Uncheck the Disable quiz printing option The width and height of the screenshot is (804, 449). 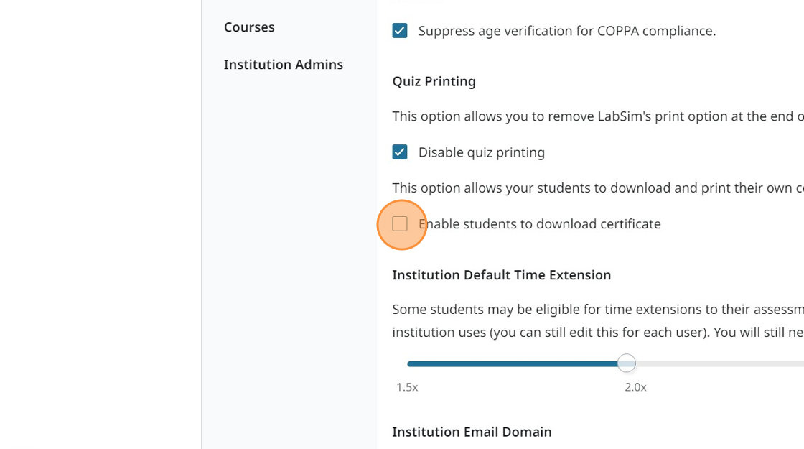pyautogui.click(x=400, y=152)
